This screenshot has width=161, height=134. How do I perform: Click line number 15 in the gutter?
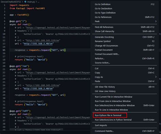[4, 50]
